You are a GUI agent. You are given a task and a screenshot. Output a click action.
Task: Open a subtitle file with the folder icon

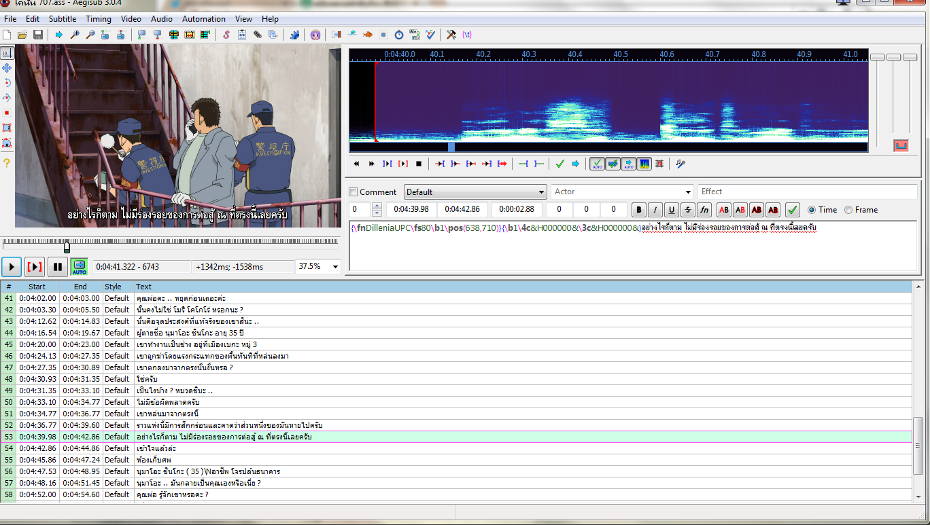(x=22, y=35)
